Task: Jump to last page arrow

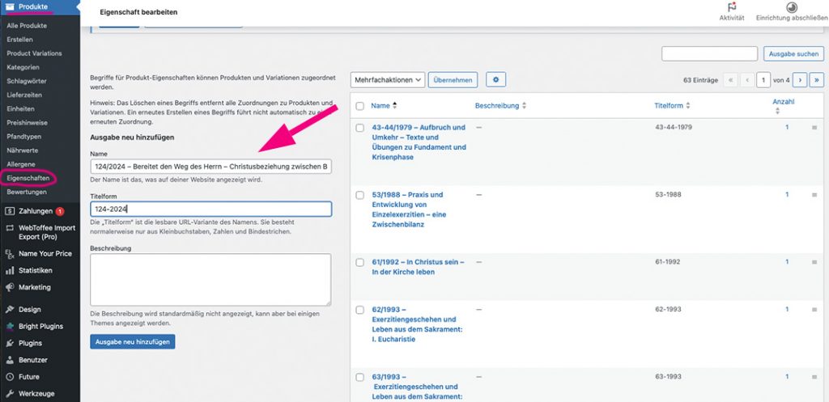Action: point(816,79)
